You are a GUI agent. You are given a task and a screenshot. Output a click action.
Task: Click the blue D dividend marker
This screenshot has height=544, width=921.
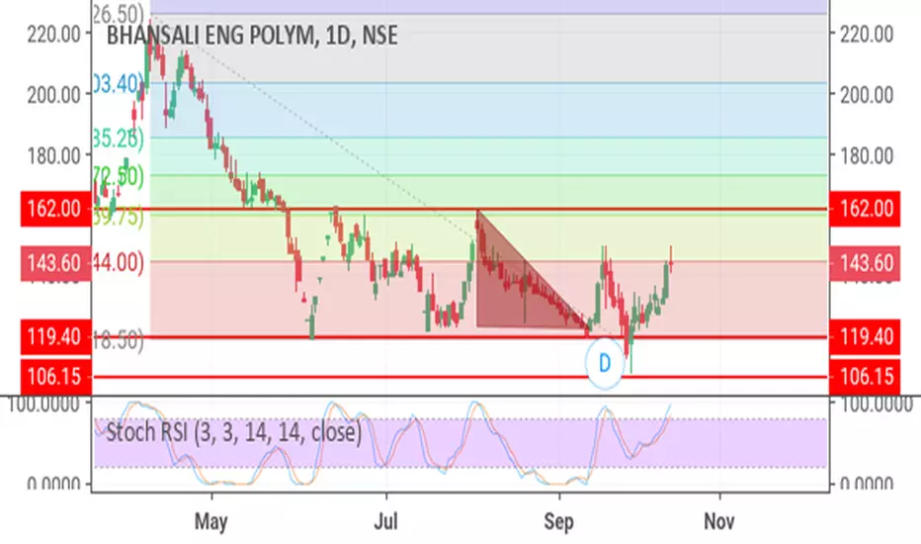(x=605, y=363)
